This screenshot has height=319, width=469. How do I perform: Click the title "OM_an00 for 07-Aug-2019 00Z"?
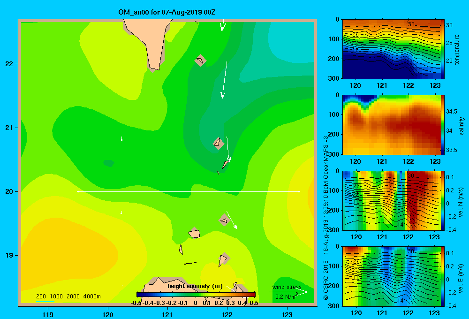[x=167, y=12]
